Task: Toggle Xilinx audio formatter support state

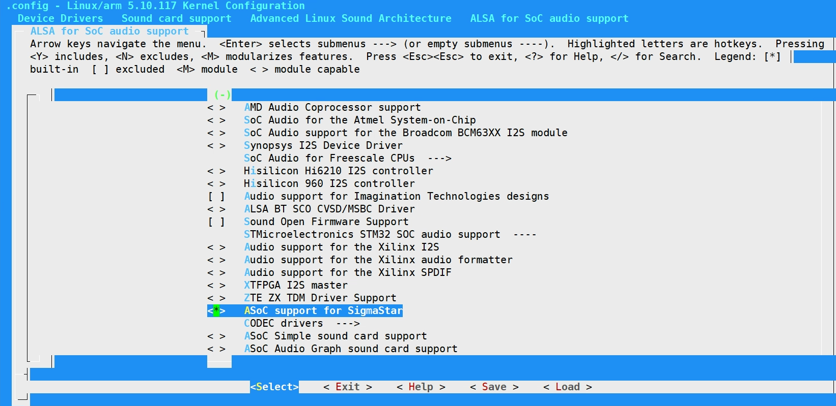Action: (216, 260)
